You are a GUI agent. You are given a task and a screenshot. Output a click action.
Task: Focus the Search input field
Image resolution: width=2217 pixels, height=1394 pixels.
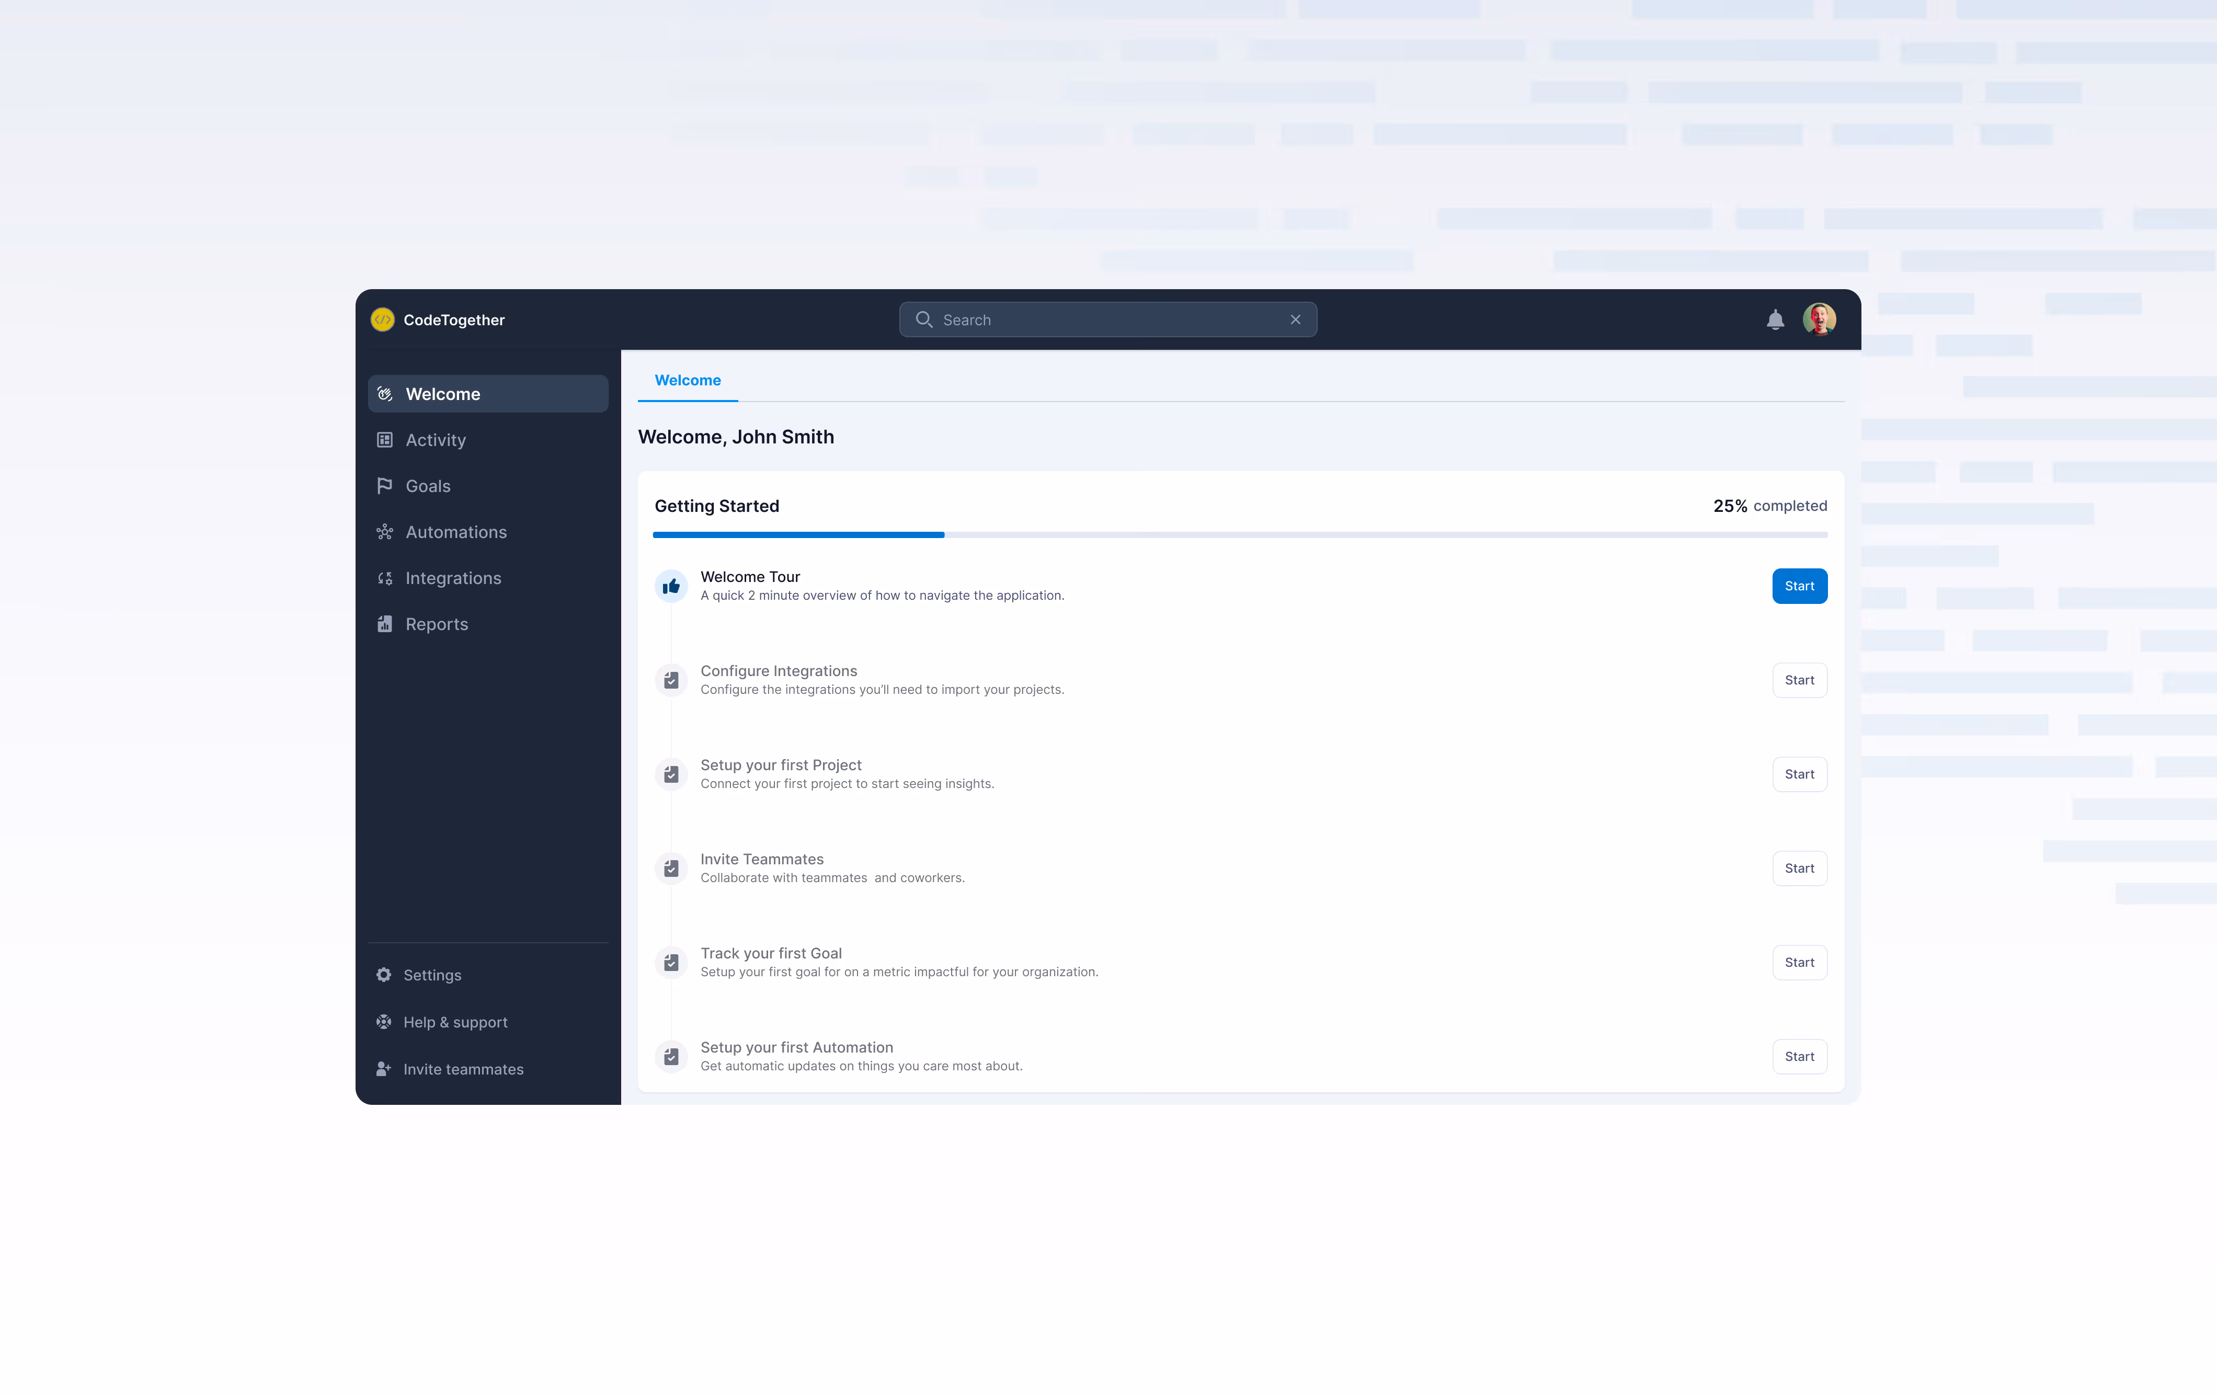click(1107, 319)
